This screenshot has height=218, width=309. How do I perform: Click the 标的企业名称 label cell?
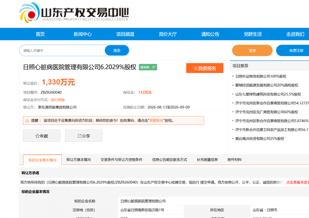(85, 201)
